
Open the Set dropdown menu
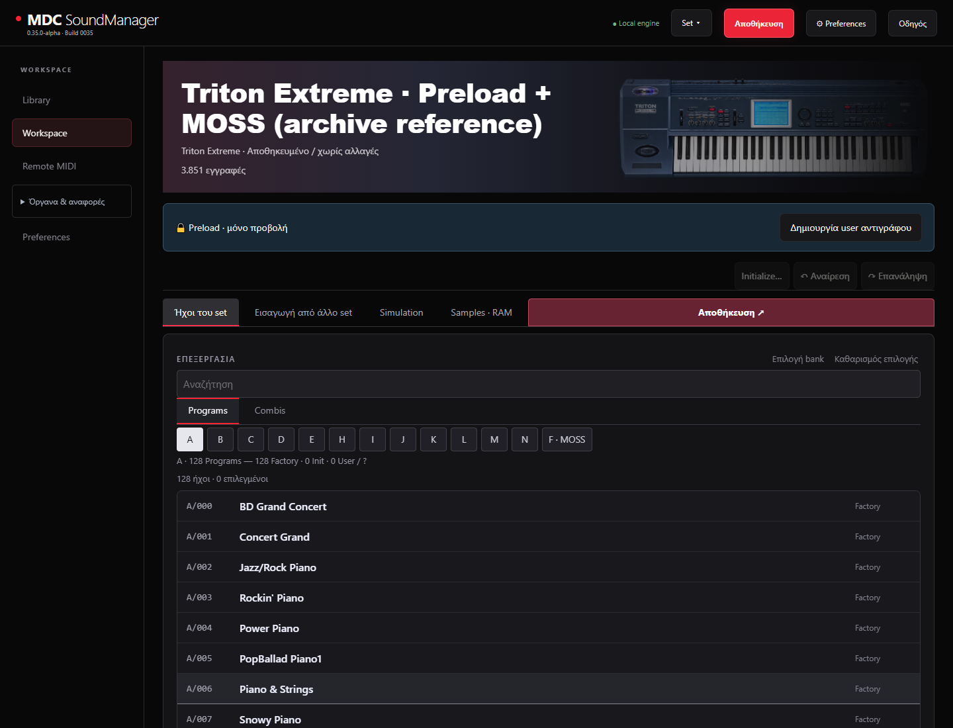pos(691,23)
